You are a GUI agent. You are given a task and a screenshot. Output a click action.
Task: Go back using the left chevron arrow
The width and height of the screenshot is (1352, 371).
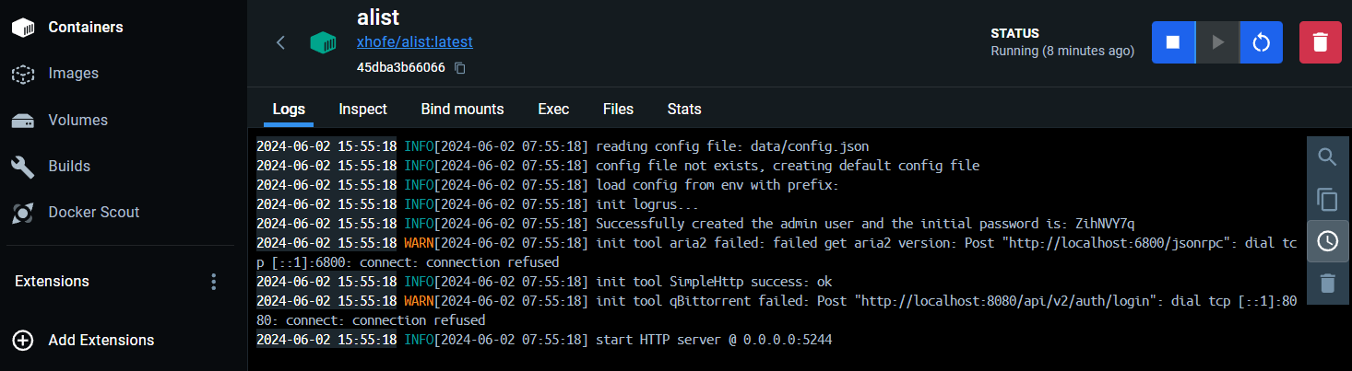coord(281,42)
